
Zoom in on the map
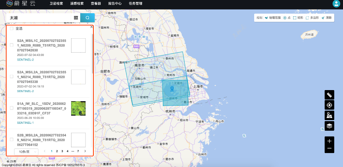coord(329,141)
